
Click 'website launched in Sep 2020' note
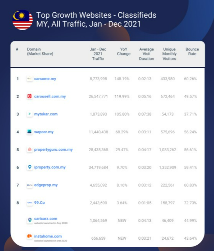pos(51,223)
